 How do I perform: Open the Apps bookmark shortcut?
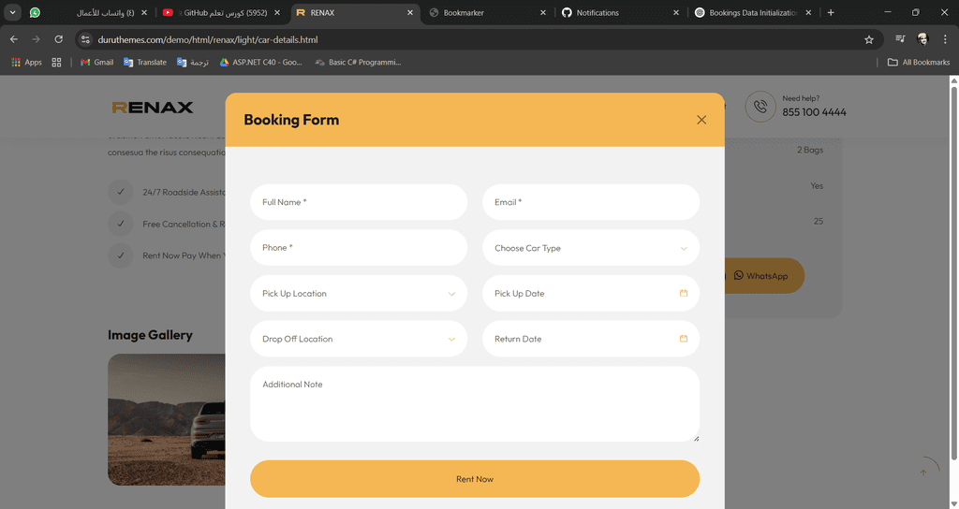(26, 63)
